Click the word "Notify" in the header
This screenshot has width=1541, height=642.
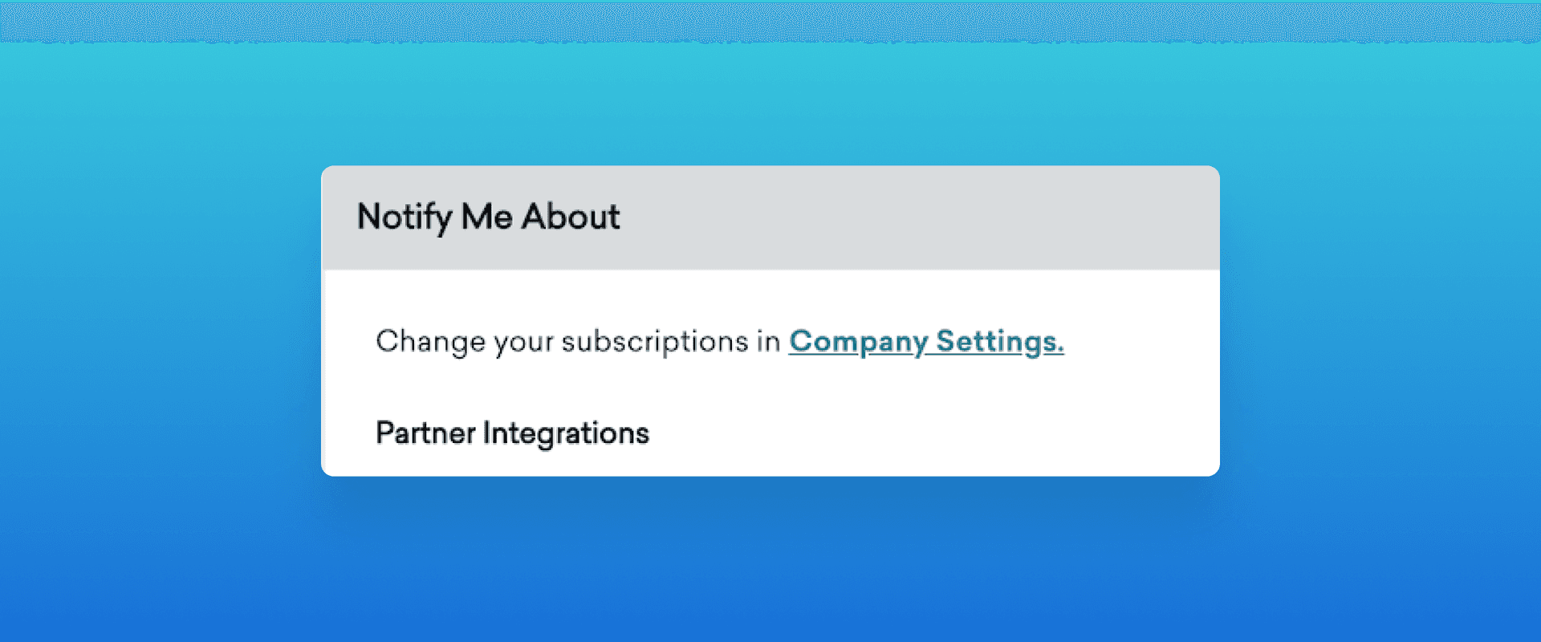[404, 217]
